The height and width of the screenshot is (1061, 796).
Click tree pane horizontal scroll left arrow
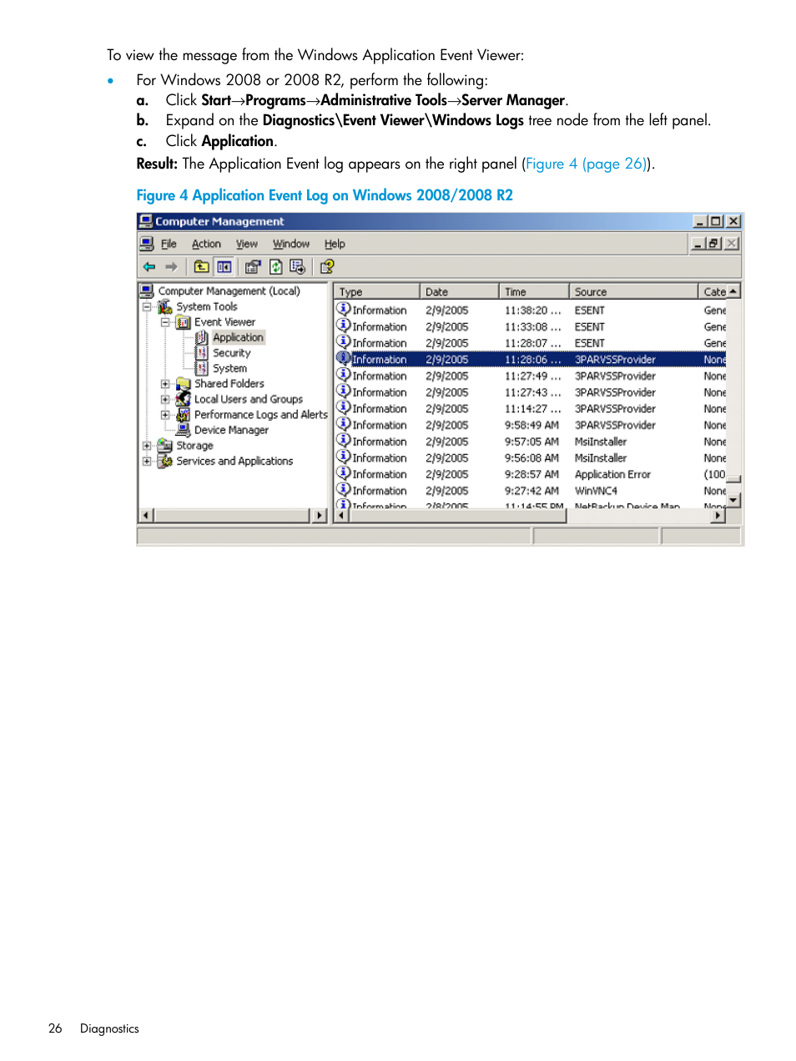pyautogui.click(x=147, y=516)
